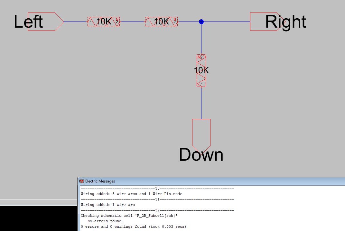Select wire connecting the two horizontal resistors
This screenshot has height=231, width=345.
pyautogui.click(x=132, y=22)
